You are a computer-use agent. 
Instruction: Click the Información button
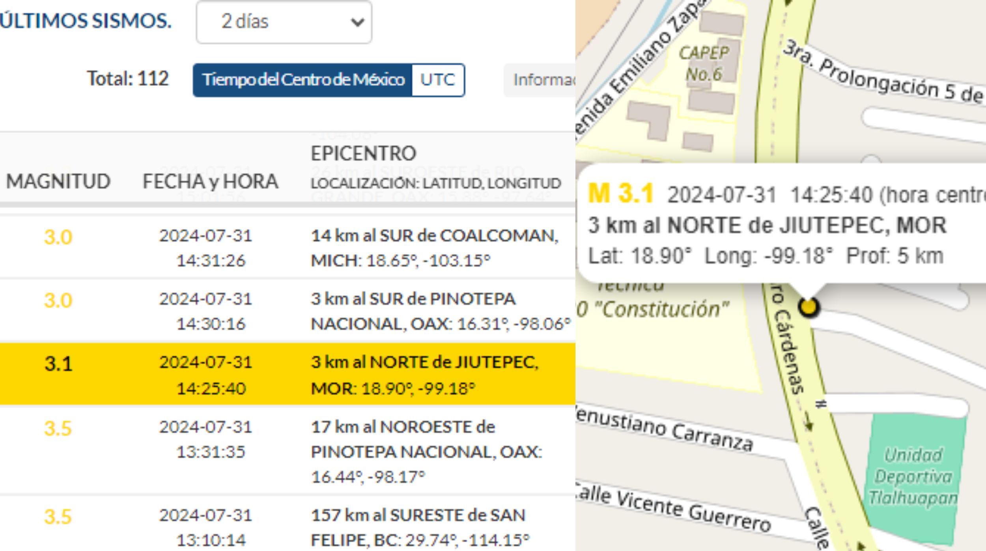[541, 80]
